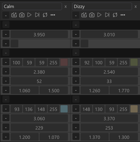Close the Calm preset with its x
The height and width of the screenshot is (142, 140).
tap(66, 6)
